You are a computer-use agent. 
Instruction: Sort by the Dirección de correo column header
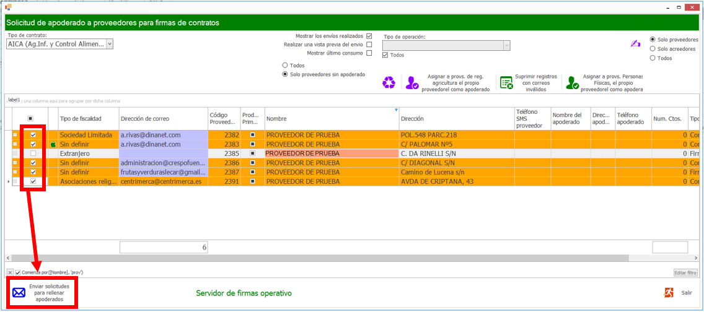(162, 119)
